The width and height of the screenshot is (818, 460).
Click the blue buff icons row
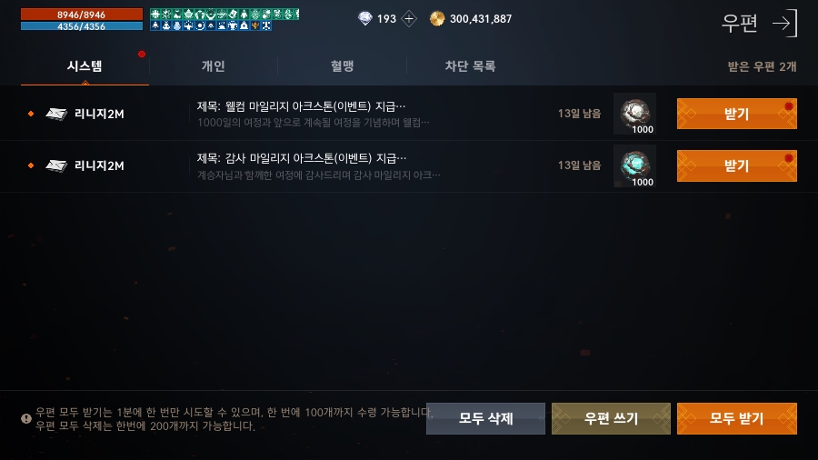[x=211, y=25]
